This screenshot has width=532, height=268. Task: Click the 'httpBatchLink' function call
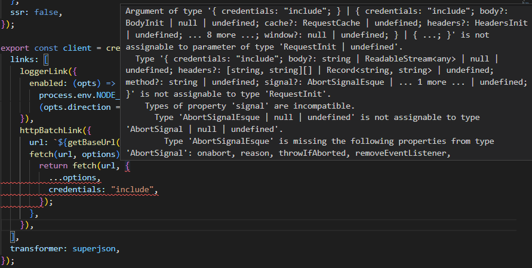pos(51,130)
